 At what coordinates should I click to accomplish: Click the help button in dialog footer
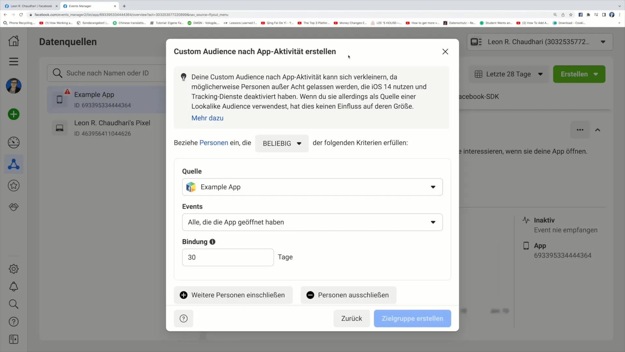[x=184, y=318]
